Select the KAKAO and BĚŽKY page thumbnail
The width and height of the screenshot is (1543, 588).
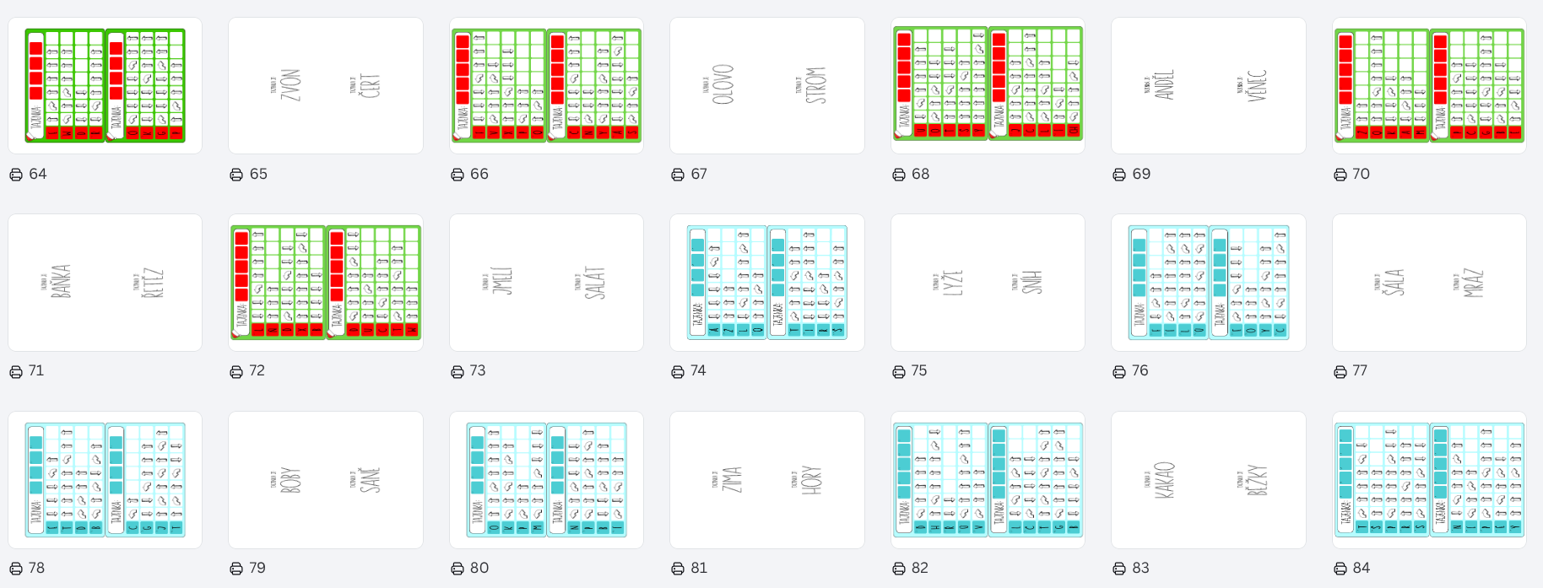click(1208, 479)
